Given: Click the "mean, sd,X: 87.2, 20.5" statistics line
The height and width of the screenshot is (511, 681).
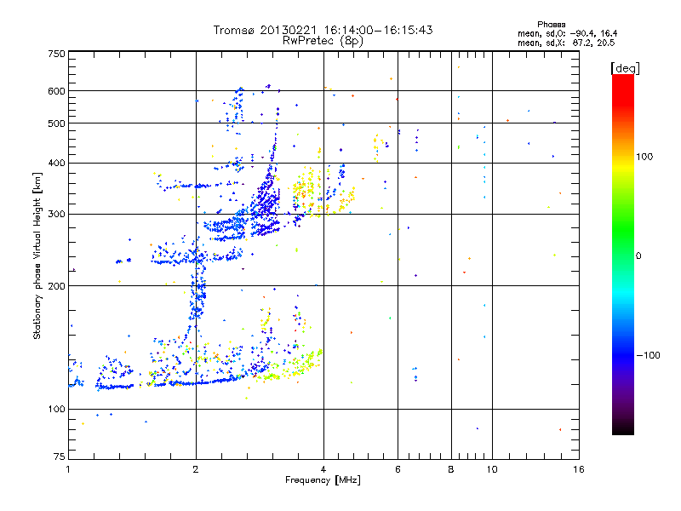Looking at the screenshot, I should click(566, 43).
